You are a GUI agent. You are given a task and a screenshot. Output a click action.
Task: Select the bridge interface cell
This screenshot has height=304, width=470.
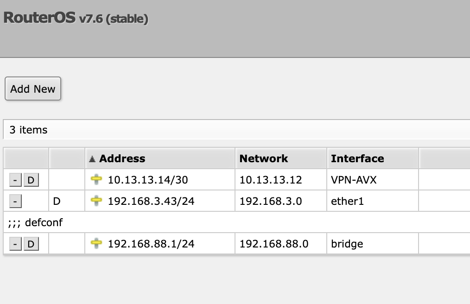346,243
